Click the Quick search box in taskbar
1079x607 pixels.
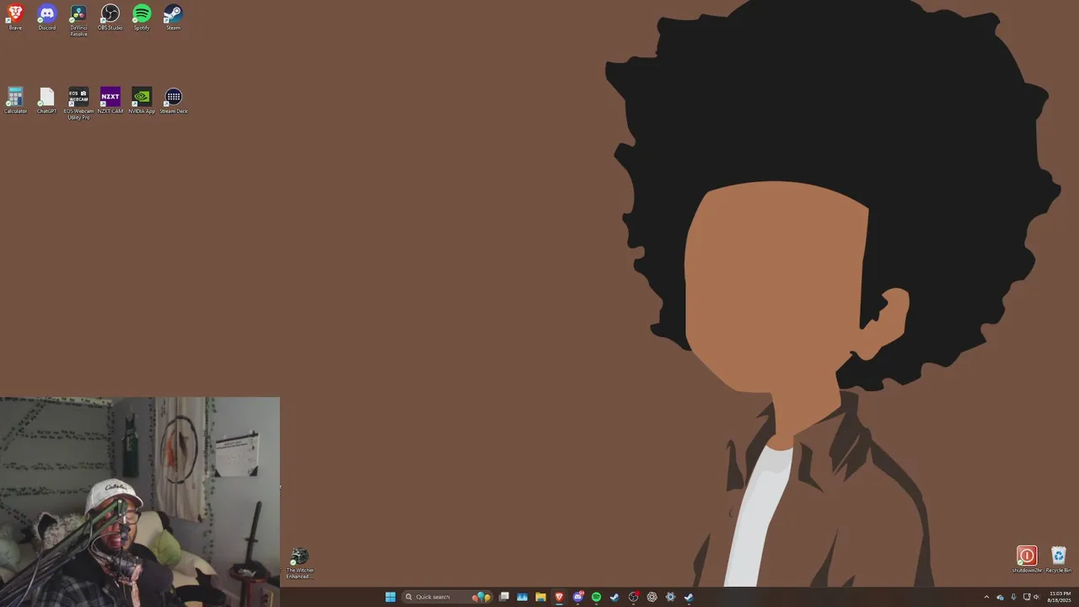[x=447, y=597]
